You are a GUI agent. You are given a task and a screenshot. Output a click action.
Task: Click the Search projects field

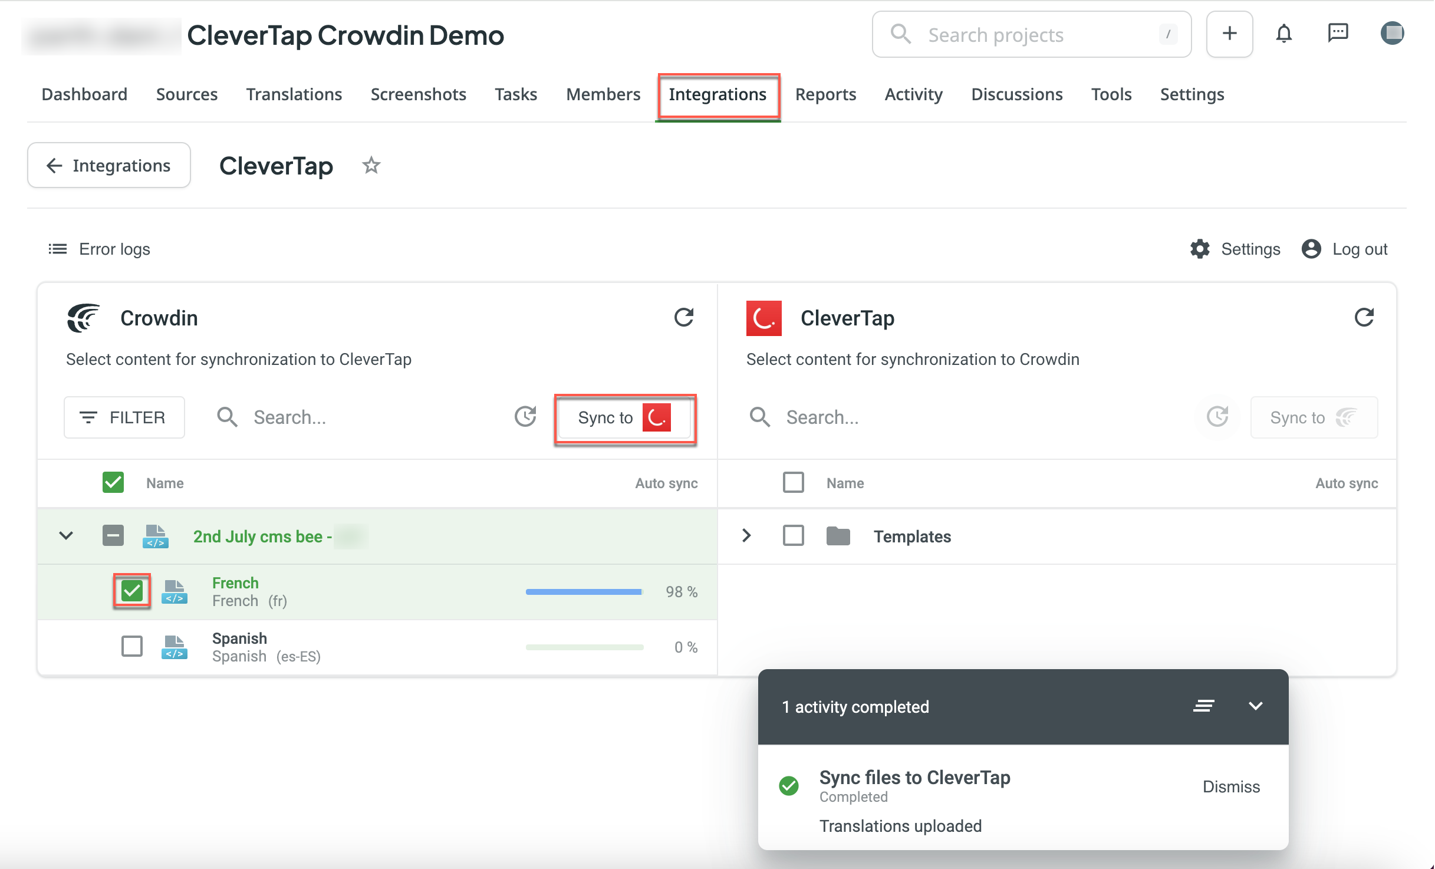[1031, 34]
